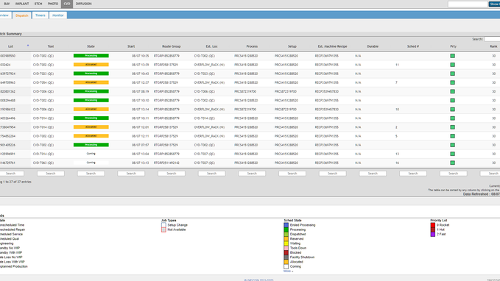The height and width of the screenshot is (281, 500).
Task: Click the priority icon of the 08/07 08:19 row
Action: [452, 91]
